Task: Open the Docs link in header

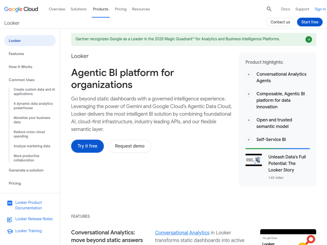Action: pyautogui.click(x=285, y=9)
